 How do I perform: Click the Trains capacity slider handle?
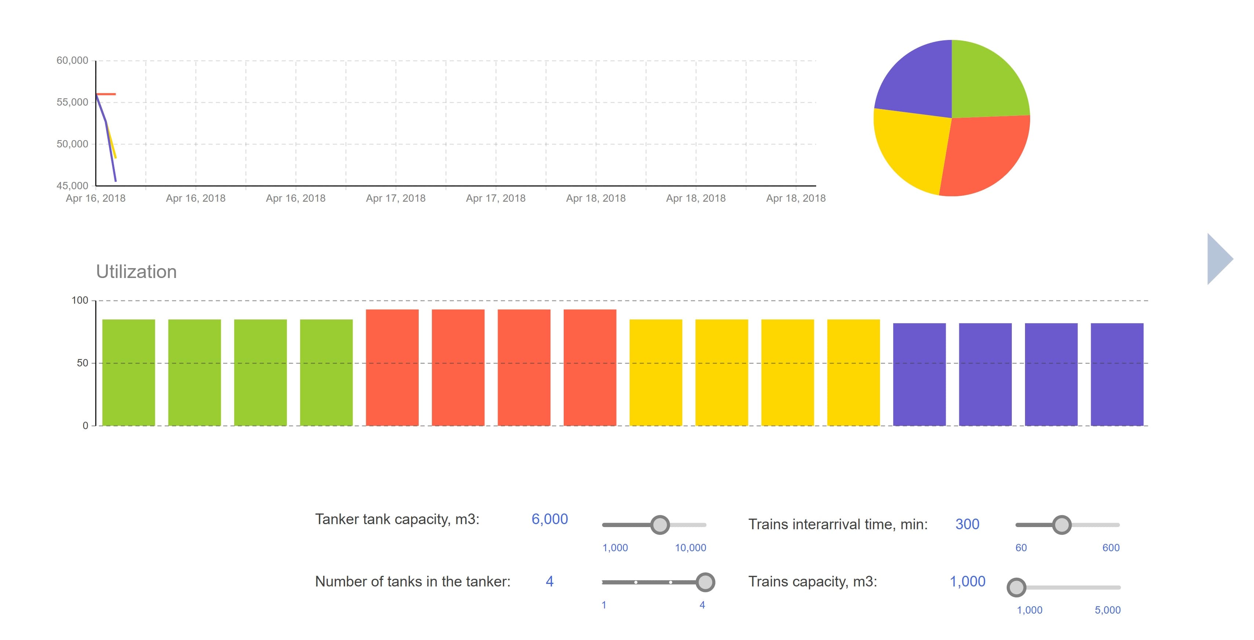pyautogui.click(x=1016, y=588)
